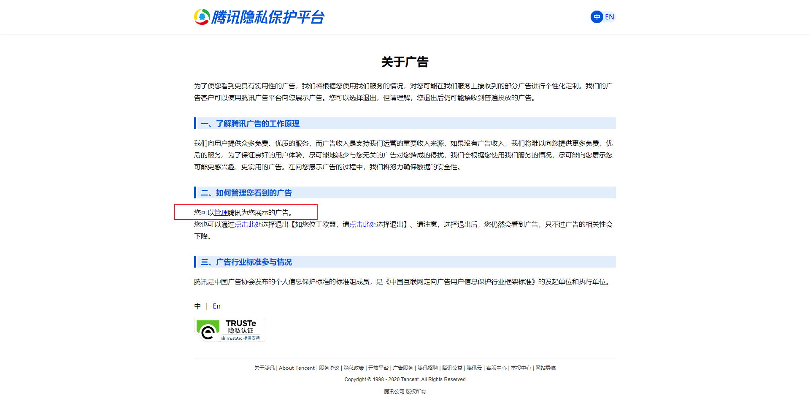Open the About Tencent footer link
Screen dimensions: 810x409
(x=297, y=368)
